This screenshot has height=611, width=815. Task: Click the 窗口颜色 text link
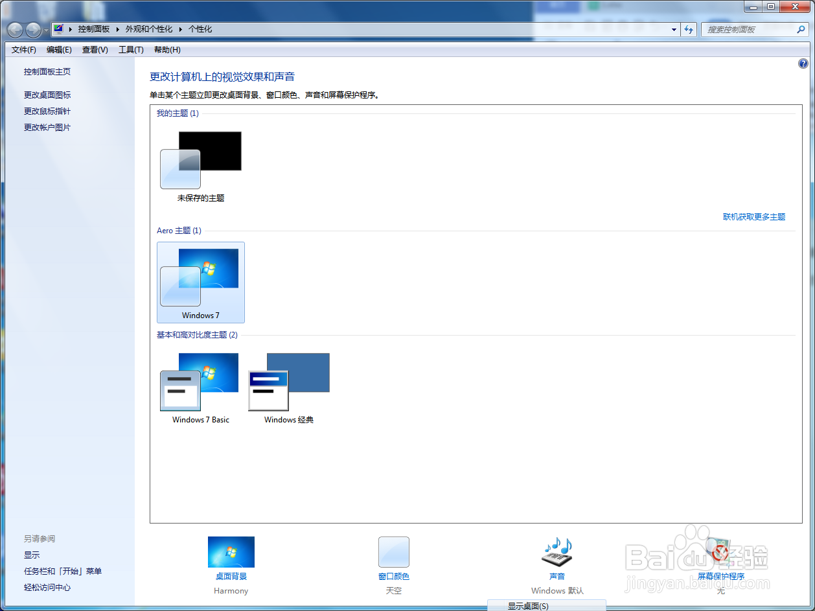[394, 577]
